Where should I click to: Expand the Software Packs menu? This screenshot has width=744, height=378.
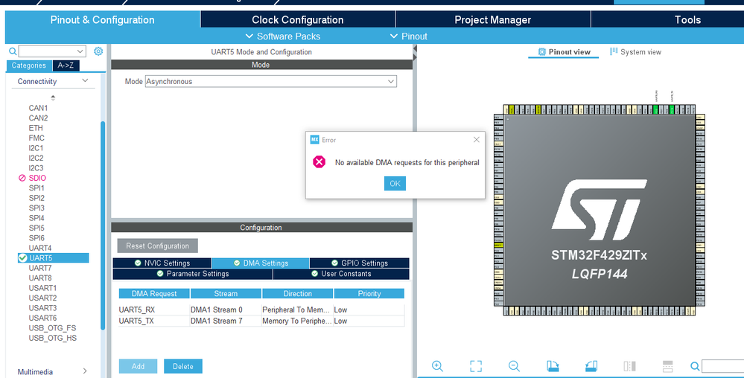pos(283,36)
